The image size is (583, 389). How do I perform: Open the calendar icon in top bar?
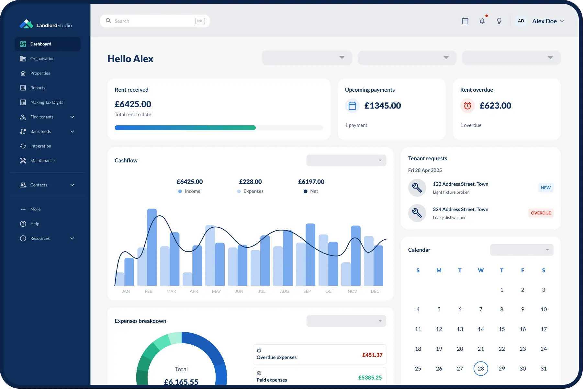pyautogui.click(x=465, y=21)
